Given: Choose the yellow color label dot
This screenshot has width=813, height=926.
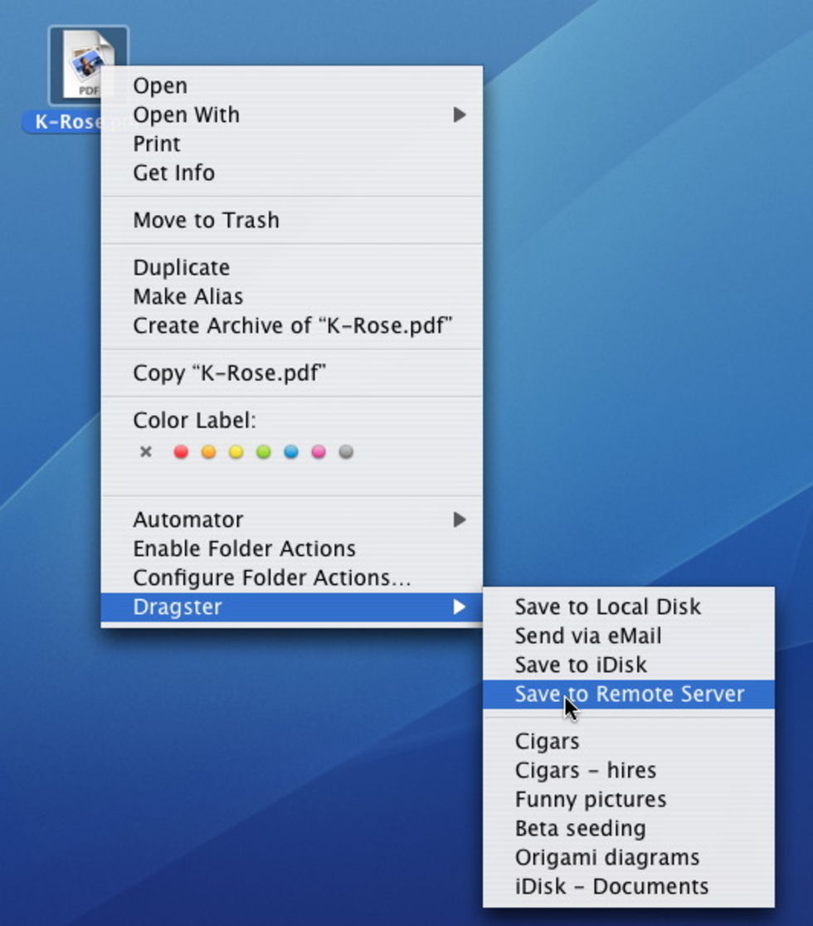Looking at the screenshot, I should pos(236,452).
